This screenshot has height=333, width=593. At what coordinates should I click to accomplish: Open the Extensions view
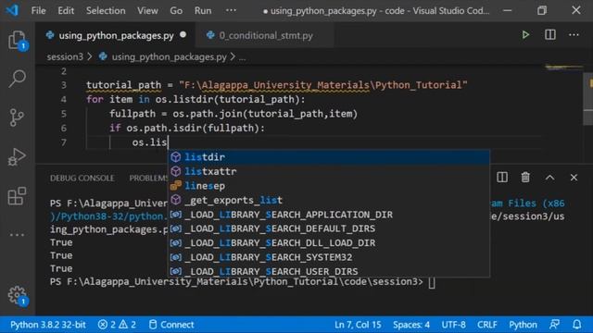17,195
